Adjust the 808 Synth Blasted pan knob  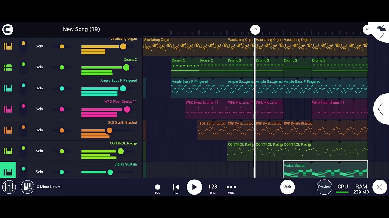click(62, 130)
